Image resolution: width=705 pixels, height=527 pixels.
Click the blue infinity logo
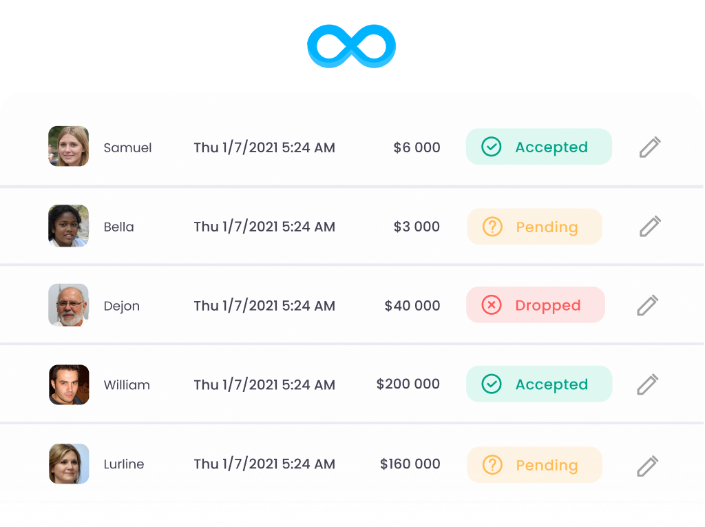pos(351,46)
